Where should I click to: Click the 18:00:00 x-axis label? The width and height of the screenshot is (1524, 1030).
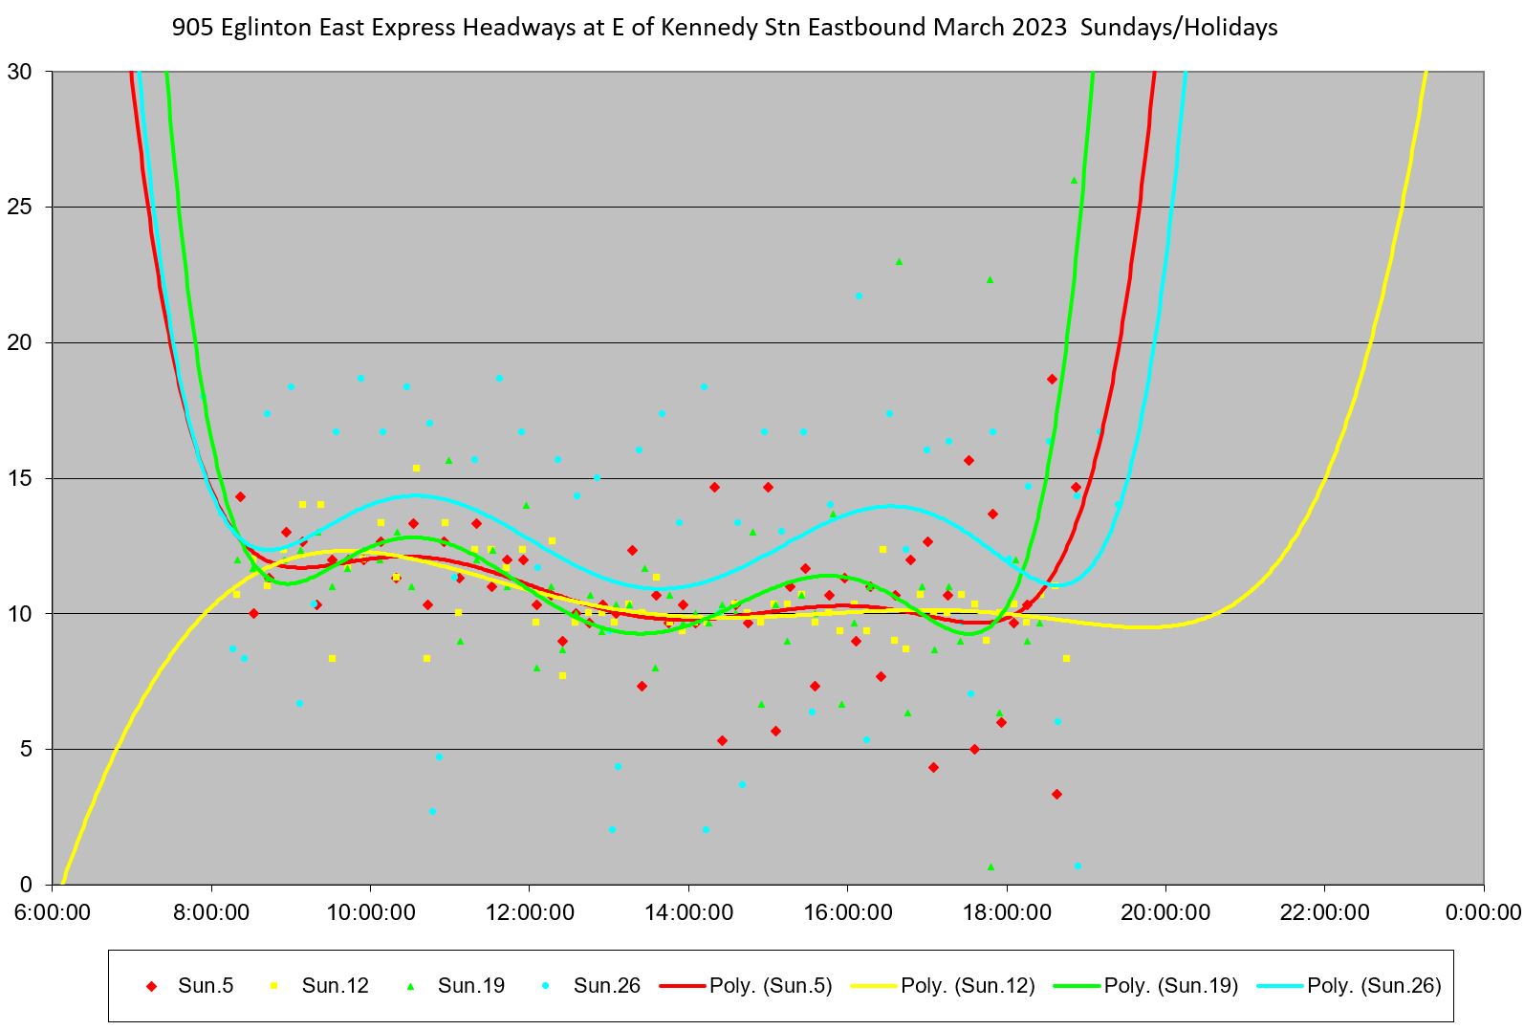(x=1006, y=912)
